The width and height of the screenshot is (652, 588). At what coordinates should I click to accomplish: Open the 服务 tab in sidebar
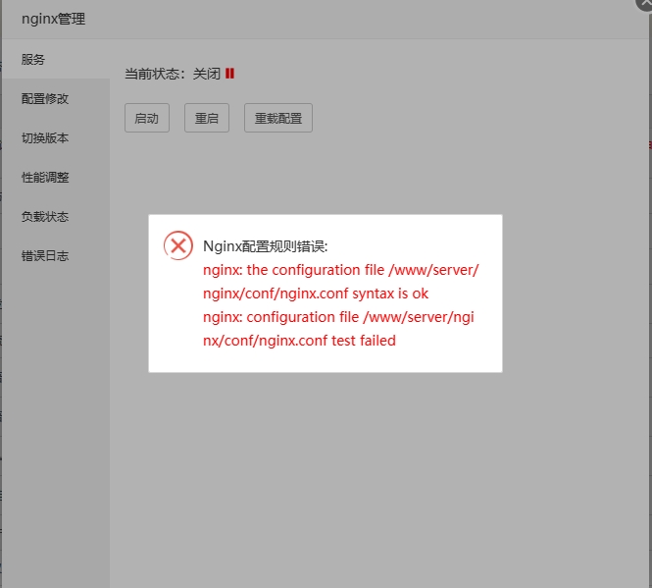pos(56,59)
